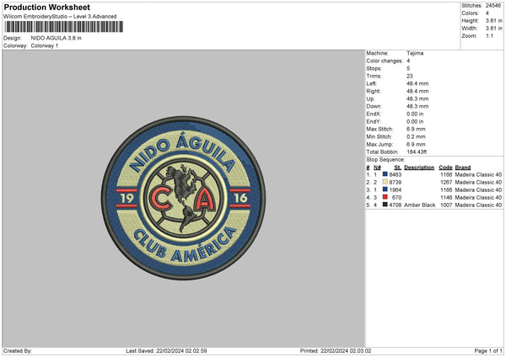
Task: Click stitch count 8463 in stop sequence
Action: pos(396,174)
